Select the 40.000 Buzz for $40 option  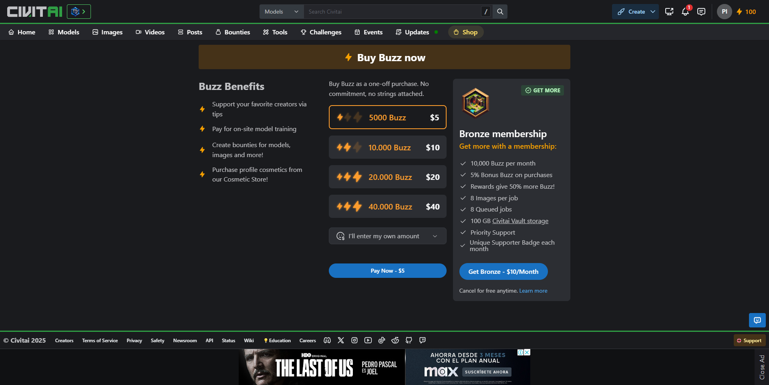point(388,206)
